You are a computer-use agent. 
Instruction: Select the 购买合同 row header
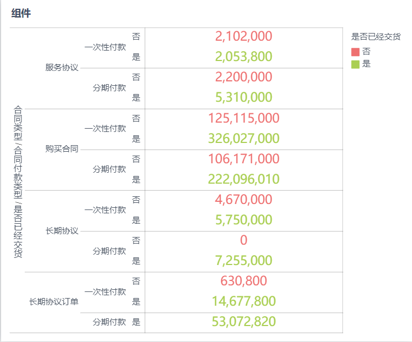click(x=62, y=149)
